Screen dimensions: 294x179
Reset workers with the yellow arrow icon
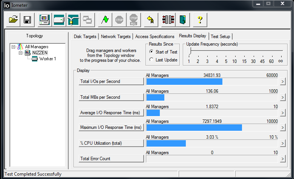[x=151, y=20]
